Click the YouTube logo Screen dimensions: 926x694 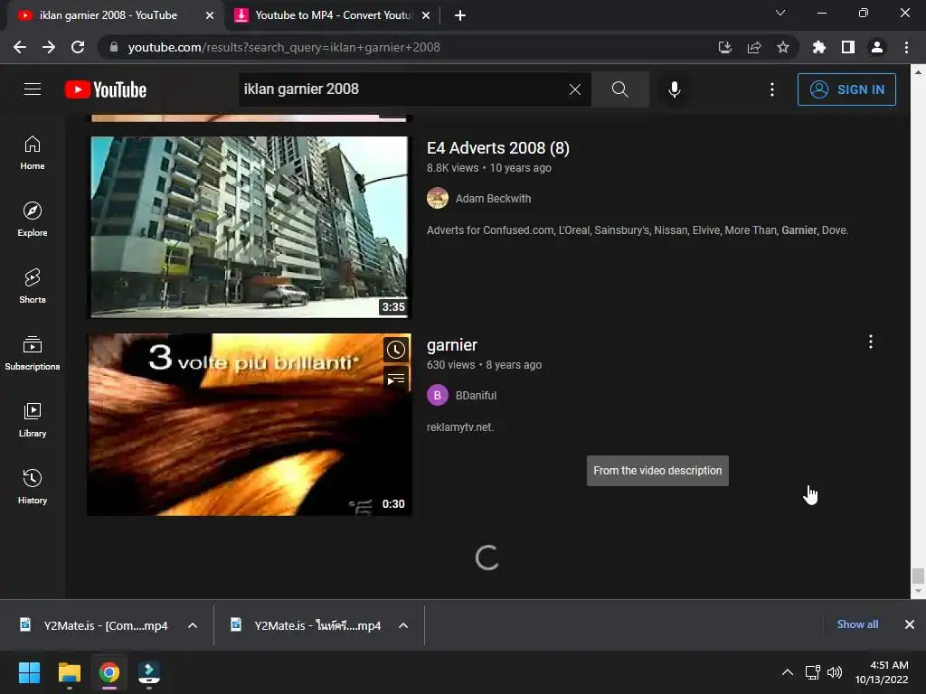tap(106, 89)
